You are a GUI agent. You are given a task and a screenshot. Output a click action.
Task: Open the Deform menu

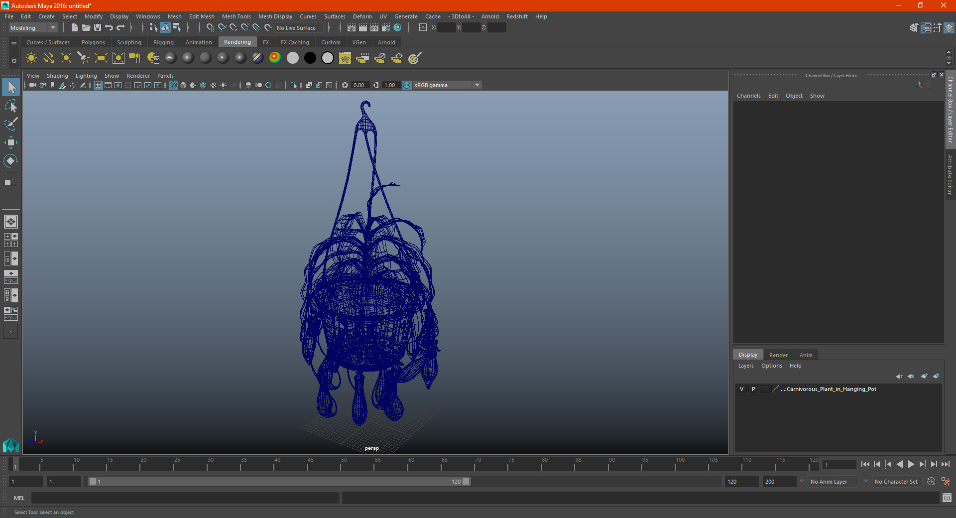(362, 16)
